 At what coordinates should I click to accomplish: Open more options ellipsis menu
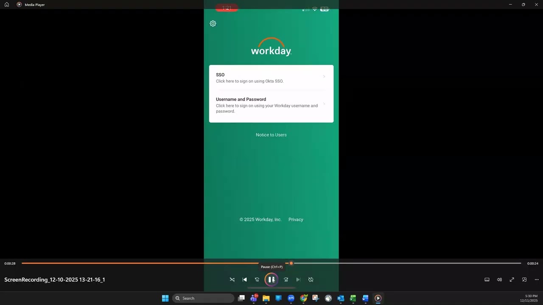coord(537,280)
